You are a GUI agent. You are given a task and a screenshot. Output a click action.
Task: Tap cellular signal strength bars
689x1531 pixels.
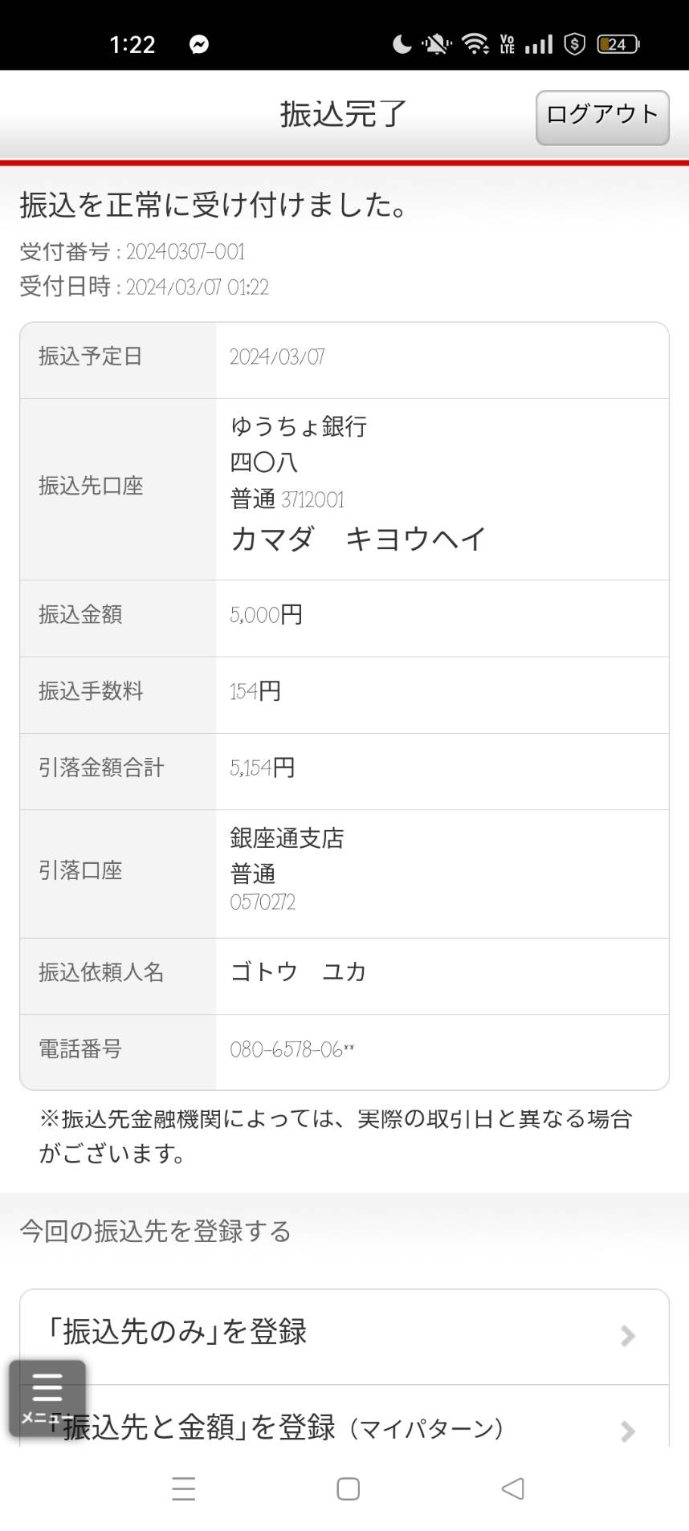(539, 44)
